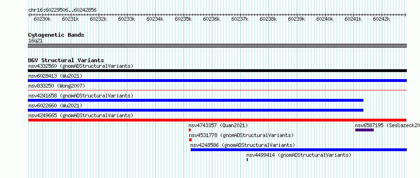Select the purple nsv6587195 variant bar
Screen dimensions: 420x178
pos(365,130)
